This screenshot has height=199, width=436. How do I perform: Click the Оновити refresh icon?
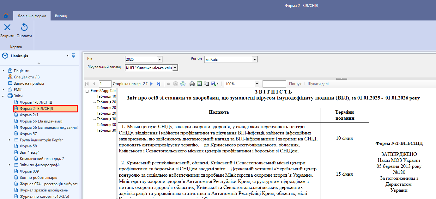coord(24,27)
